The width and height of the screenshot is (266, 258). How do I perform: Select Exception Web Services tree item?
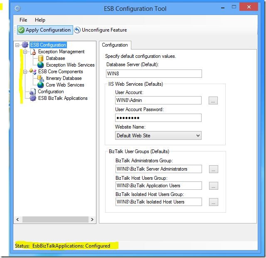pos(70,65)
